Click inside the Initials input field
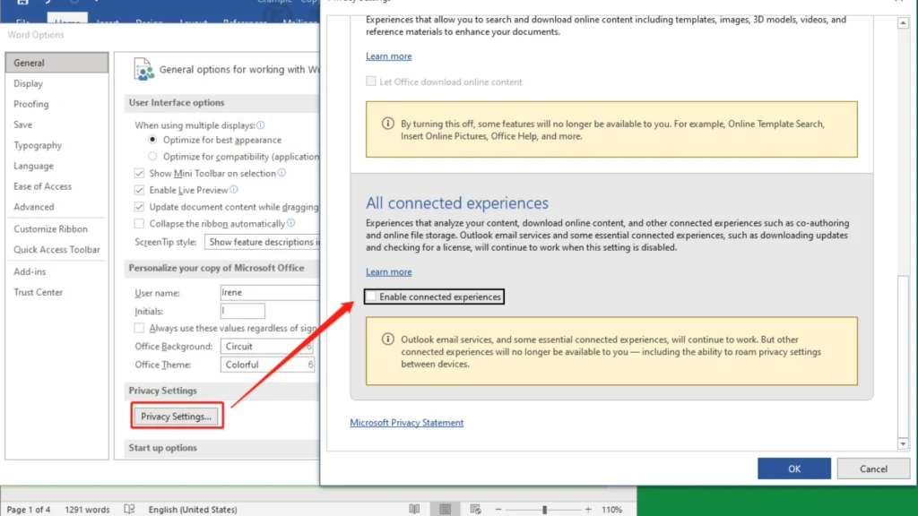Viewport: 918px width, 516px height. [242, 310]
